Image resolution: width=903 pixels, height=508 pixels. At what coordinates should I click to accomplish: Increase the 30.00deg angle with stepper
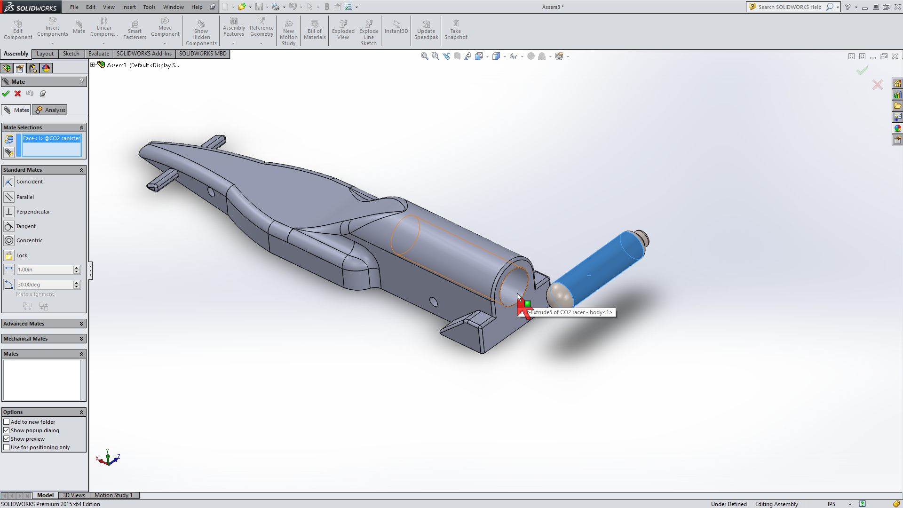click(x=76, y=282)
